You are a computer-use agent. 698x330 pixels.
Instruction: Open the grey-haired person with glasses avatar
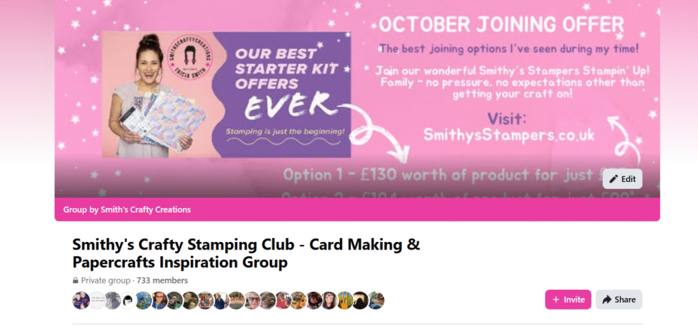pyautogui.click(x=252, y=300)
